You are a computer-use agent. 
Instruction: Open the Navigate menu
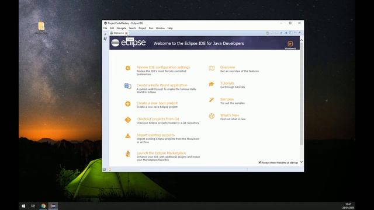(x=122, y=28)
